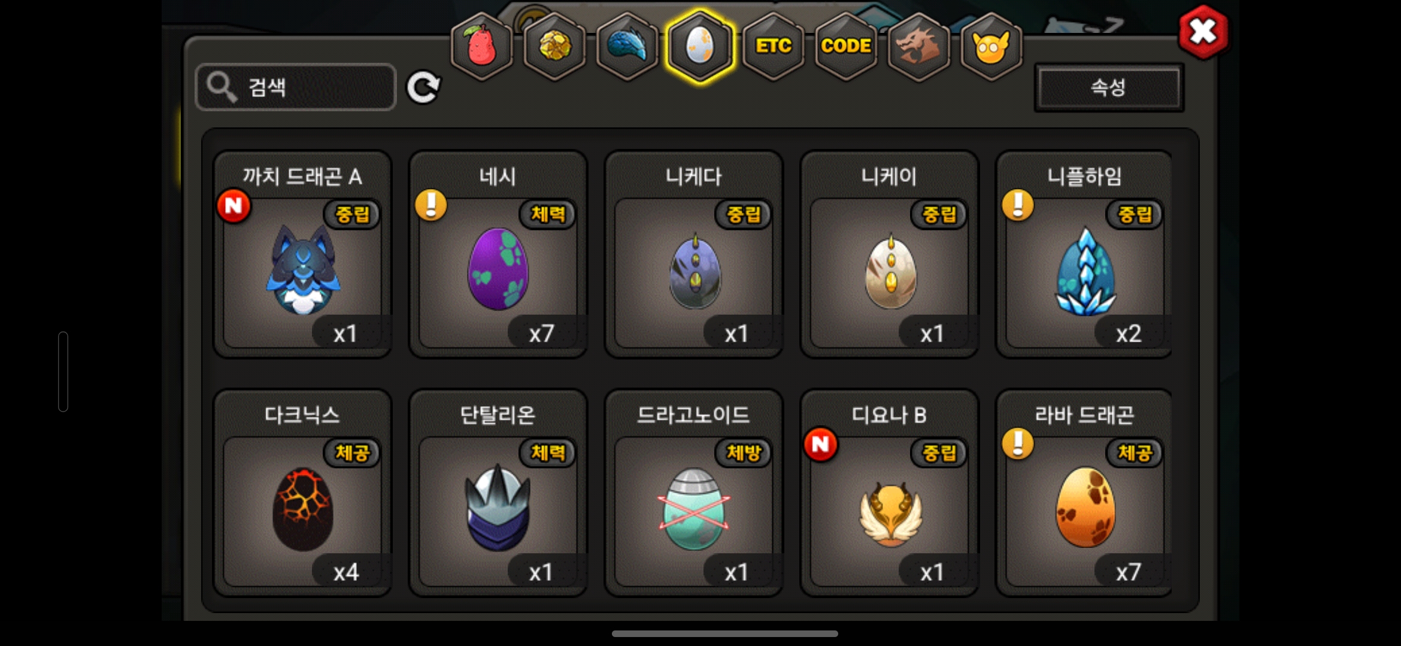1401x646 pixels.
Task: Select the 다크닉스 lava-cracked egg
Action: coord(303,493)
